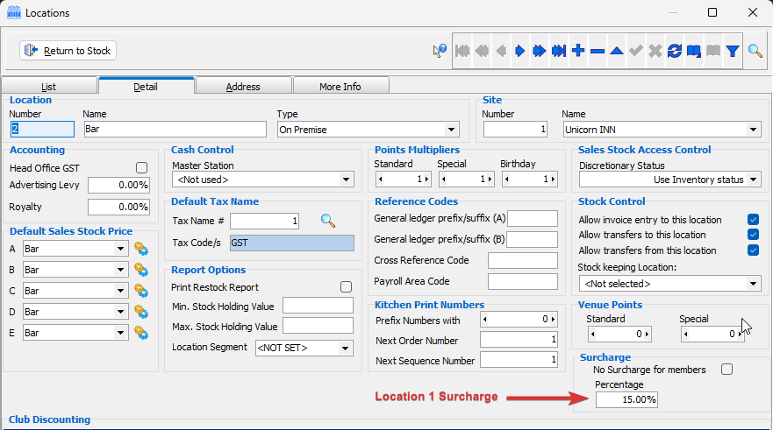Click the Location Number field

[x=42, y=129]
